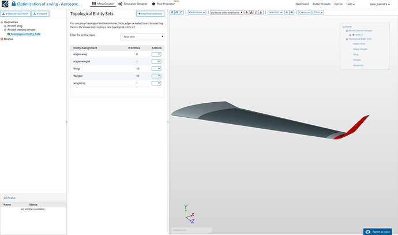Collapse the Topological Entity Sets node in scene tree
398x235 pixels.
347,39
